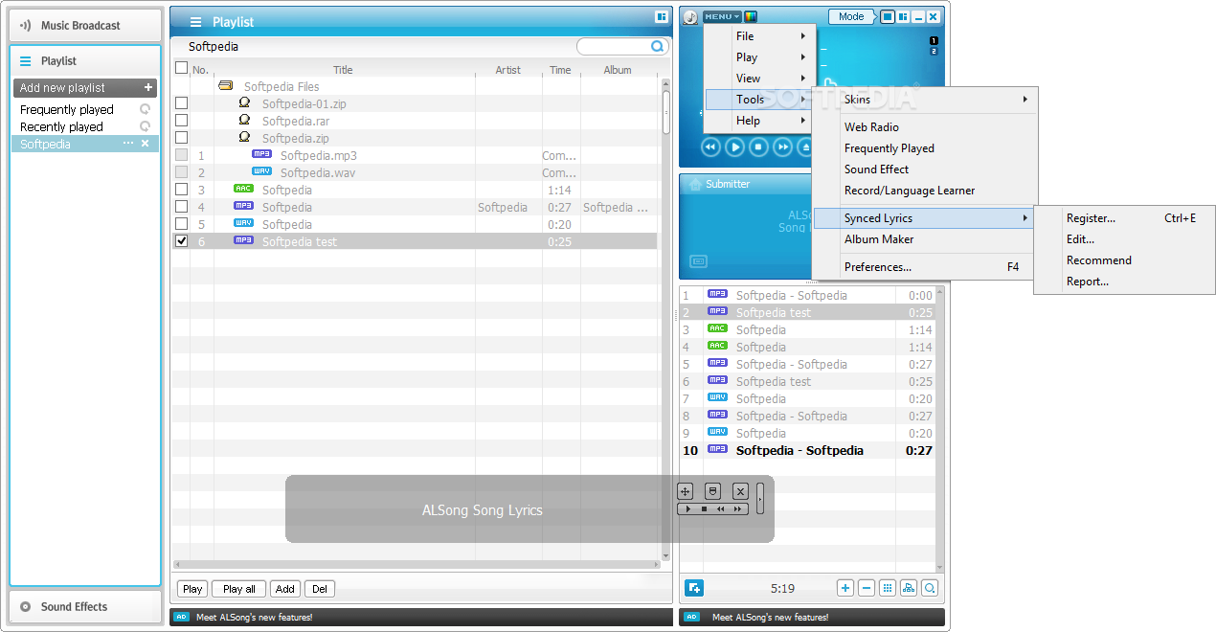Click the MENU dropdown button
Image resolution: width=1216 pixels, height=632 pixels.
722,16
